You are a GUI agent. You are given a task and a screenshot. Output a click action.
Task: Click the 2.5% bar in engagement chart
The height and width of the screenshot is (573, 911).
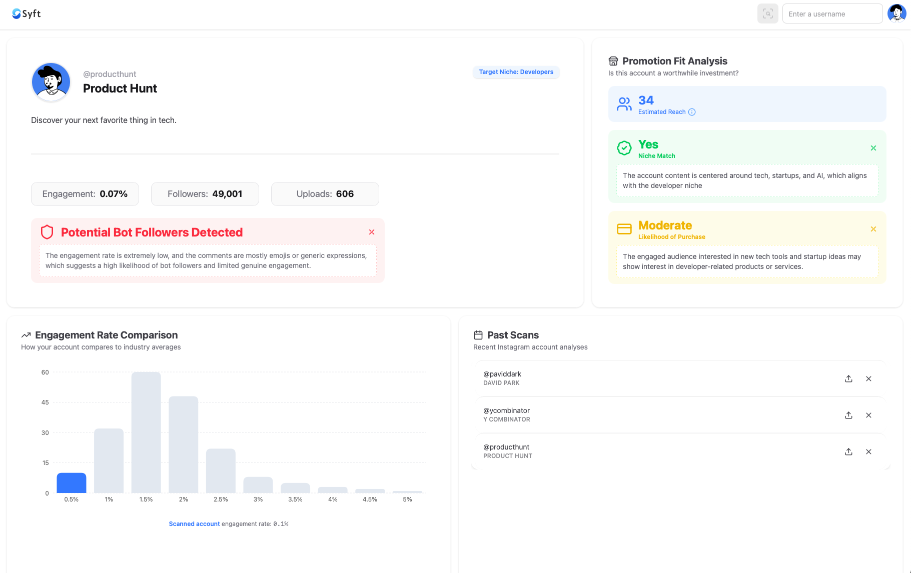[x=221, y=471]
